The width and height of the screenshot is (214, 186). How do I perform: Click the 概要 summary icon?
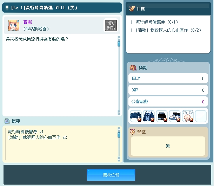point(7,121)
